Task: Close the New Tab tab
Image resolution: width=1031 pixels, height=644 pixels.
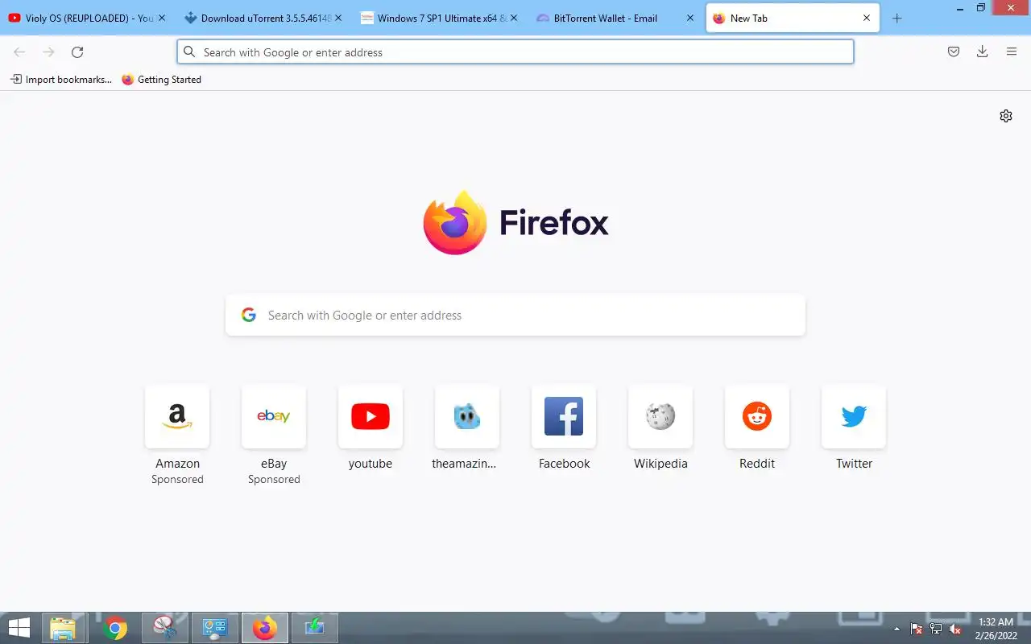Action: [867, 18]
